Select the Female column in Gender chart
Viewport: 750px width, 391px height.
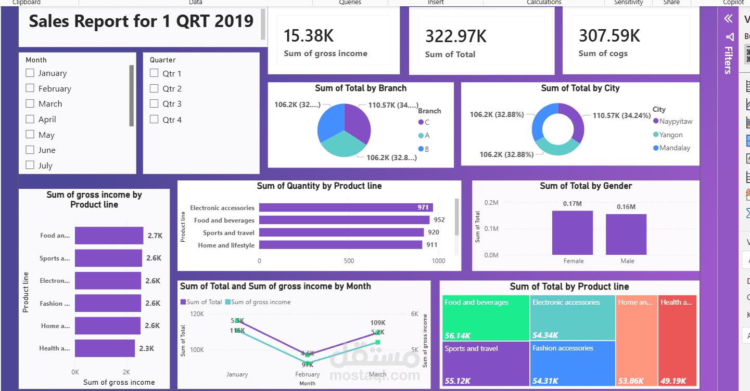(573, 232)
